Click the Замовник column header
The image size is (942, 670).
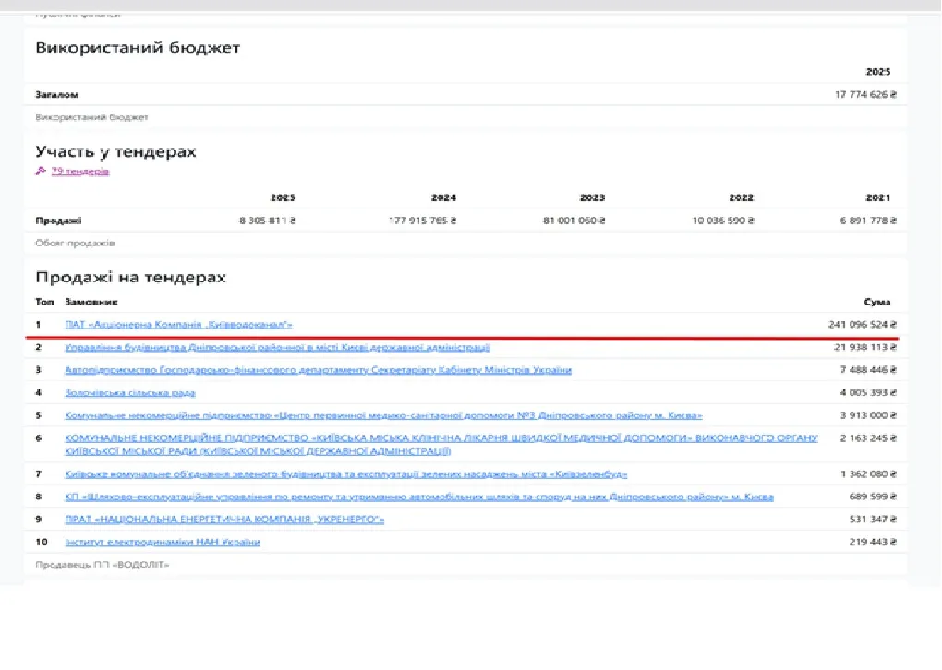click(91, 302)
